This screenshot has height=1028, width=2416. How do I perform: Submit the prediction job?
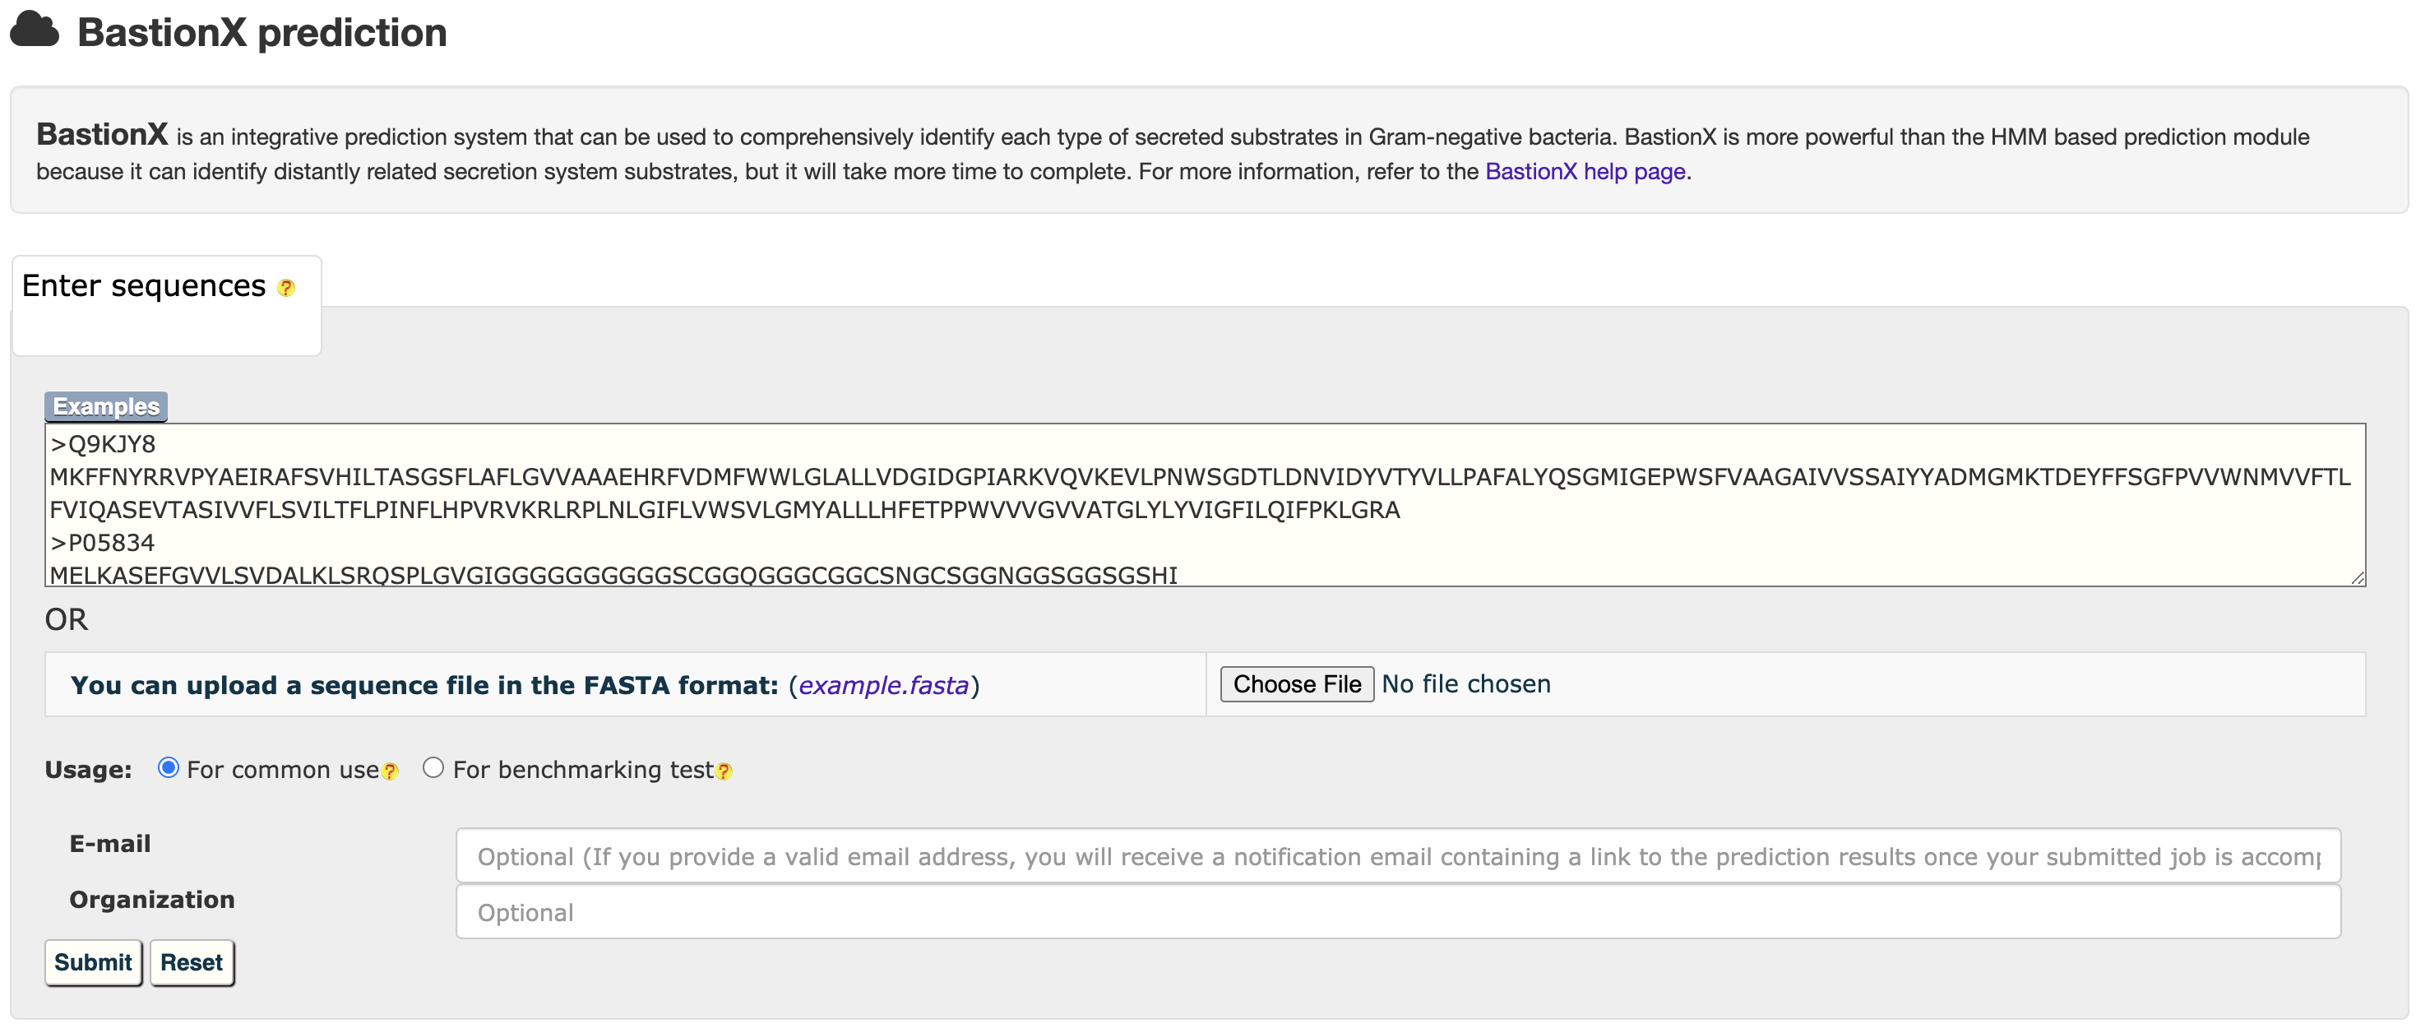(93, 962)
